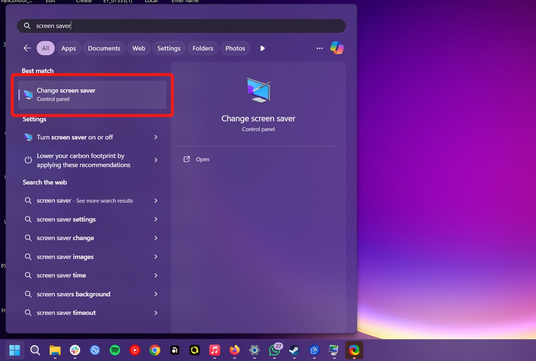The width and height of the screenshot is (536, 361).
Task: Click inside the search input field
Action: (144, 26)
